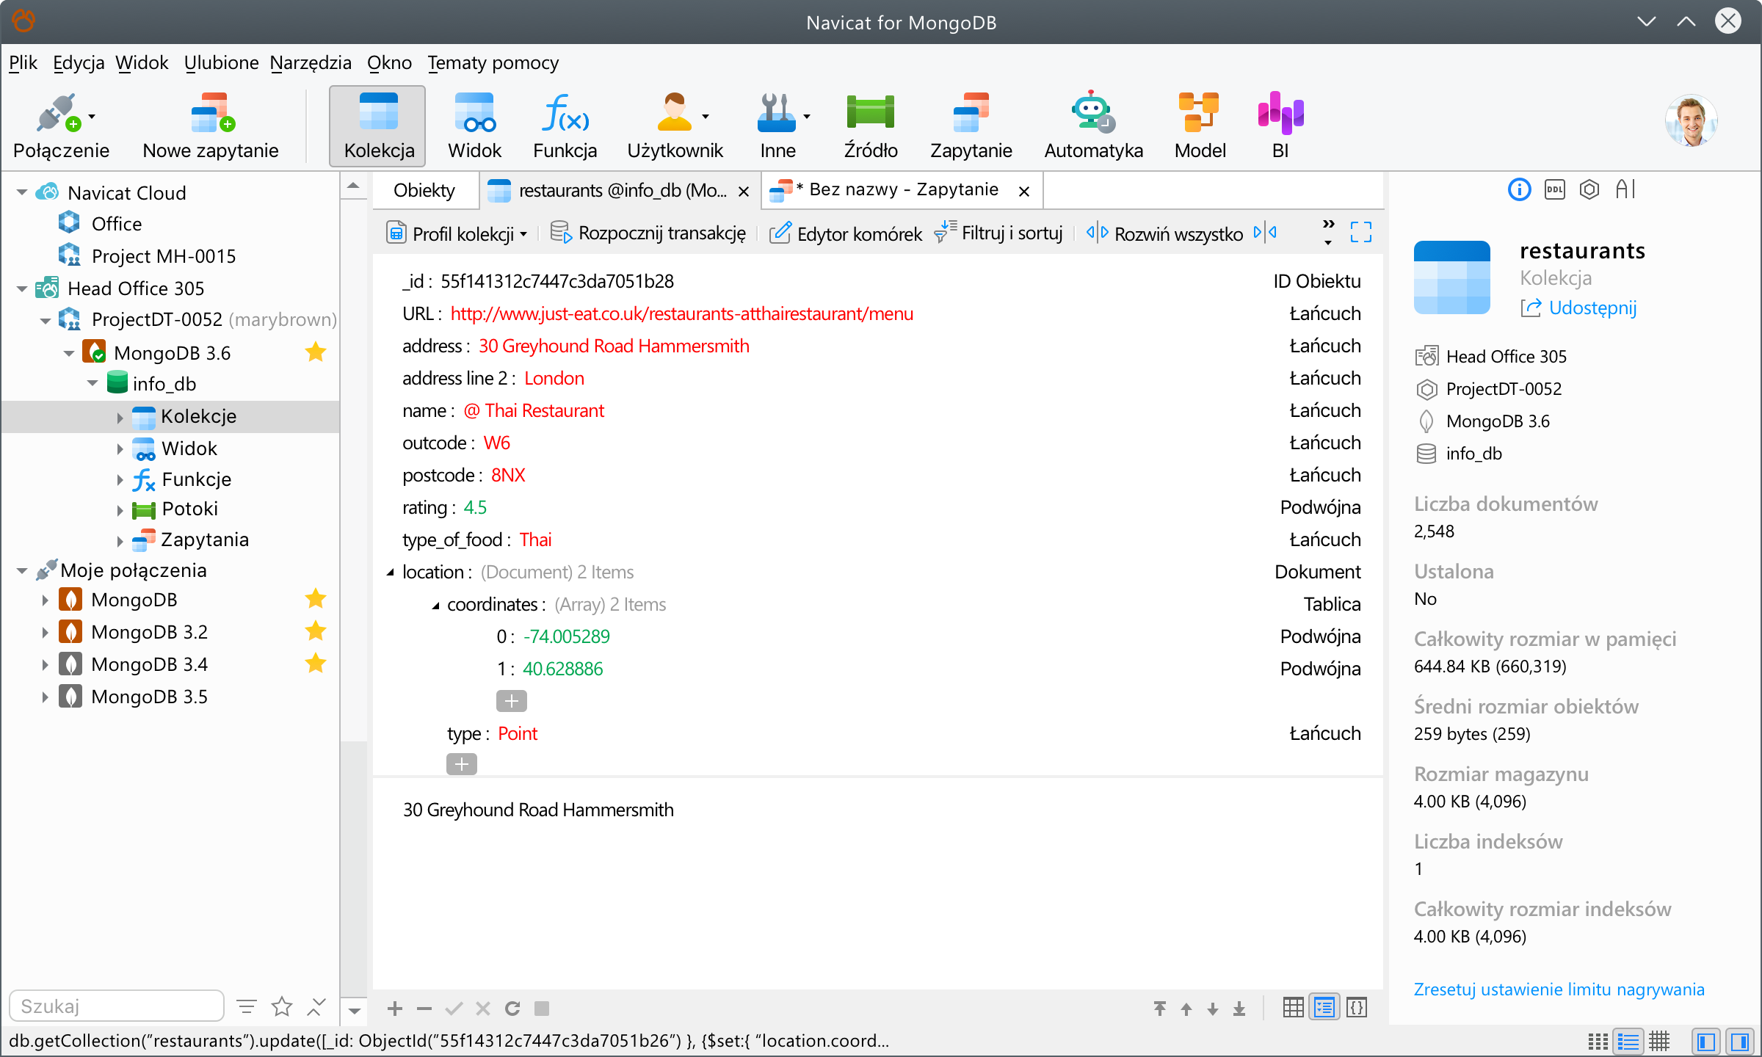Image resolution: width=1762 pixels, height=1057 pixels.
Task: Open the Profil kolekcji dropdown
Action: [457, 233]
